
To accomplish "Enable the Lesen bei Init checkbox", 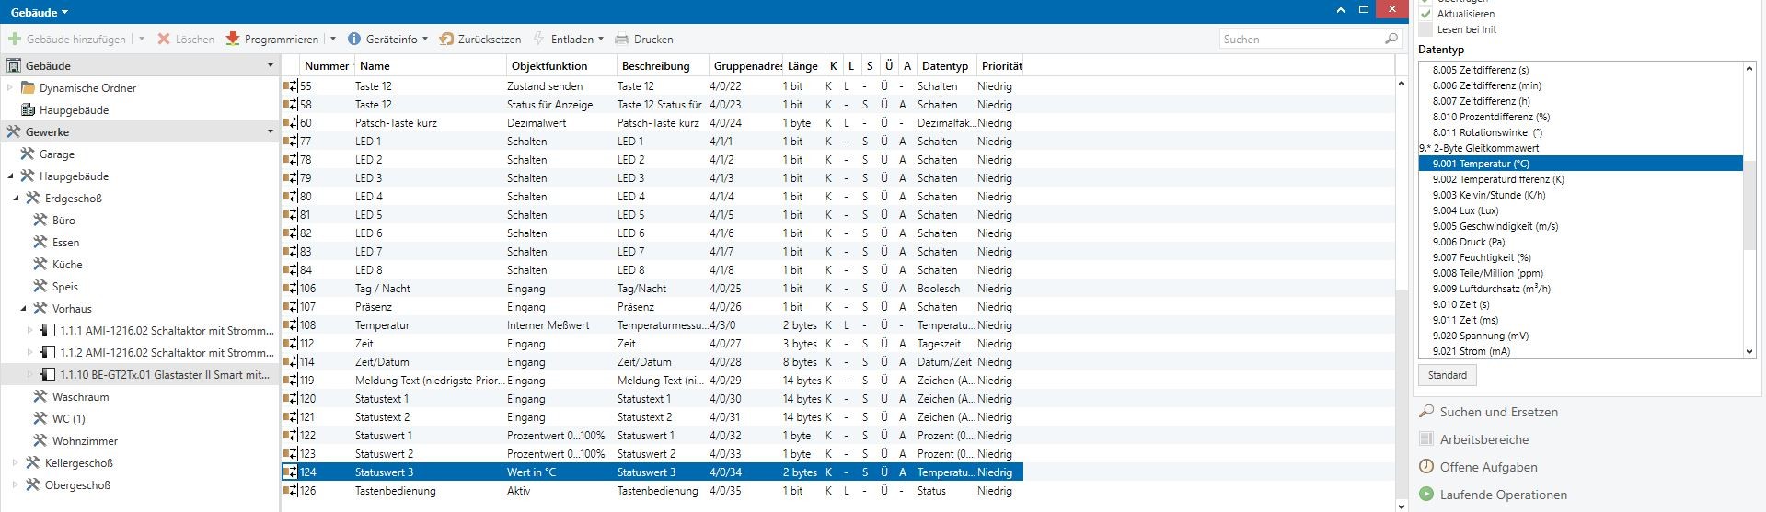I will point(1425,29).
